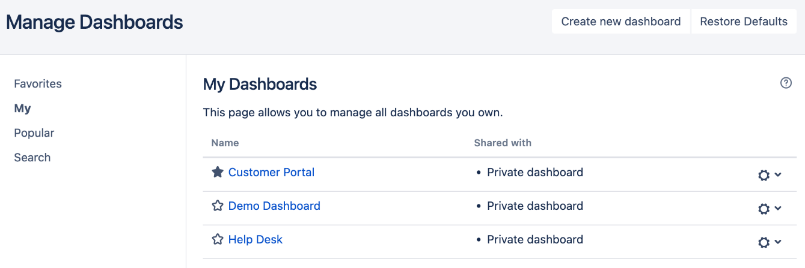Screen dimensions: 805x268
Task: Expand chevron beside Demo Dashboard gear
Action: (778, 209)
